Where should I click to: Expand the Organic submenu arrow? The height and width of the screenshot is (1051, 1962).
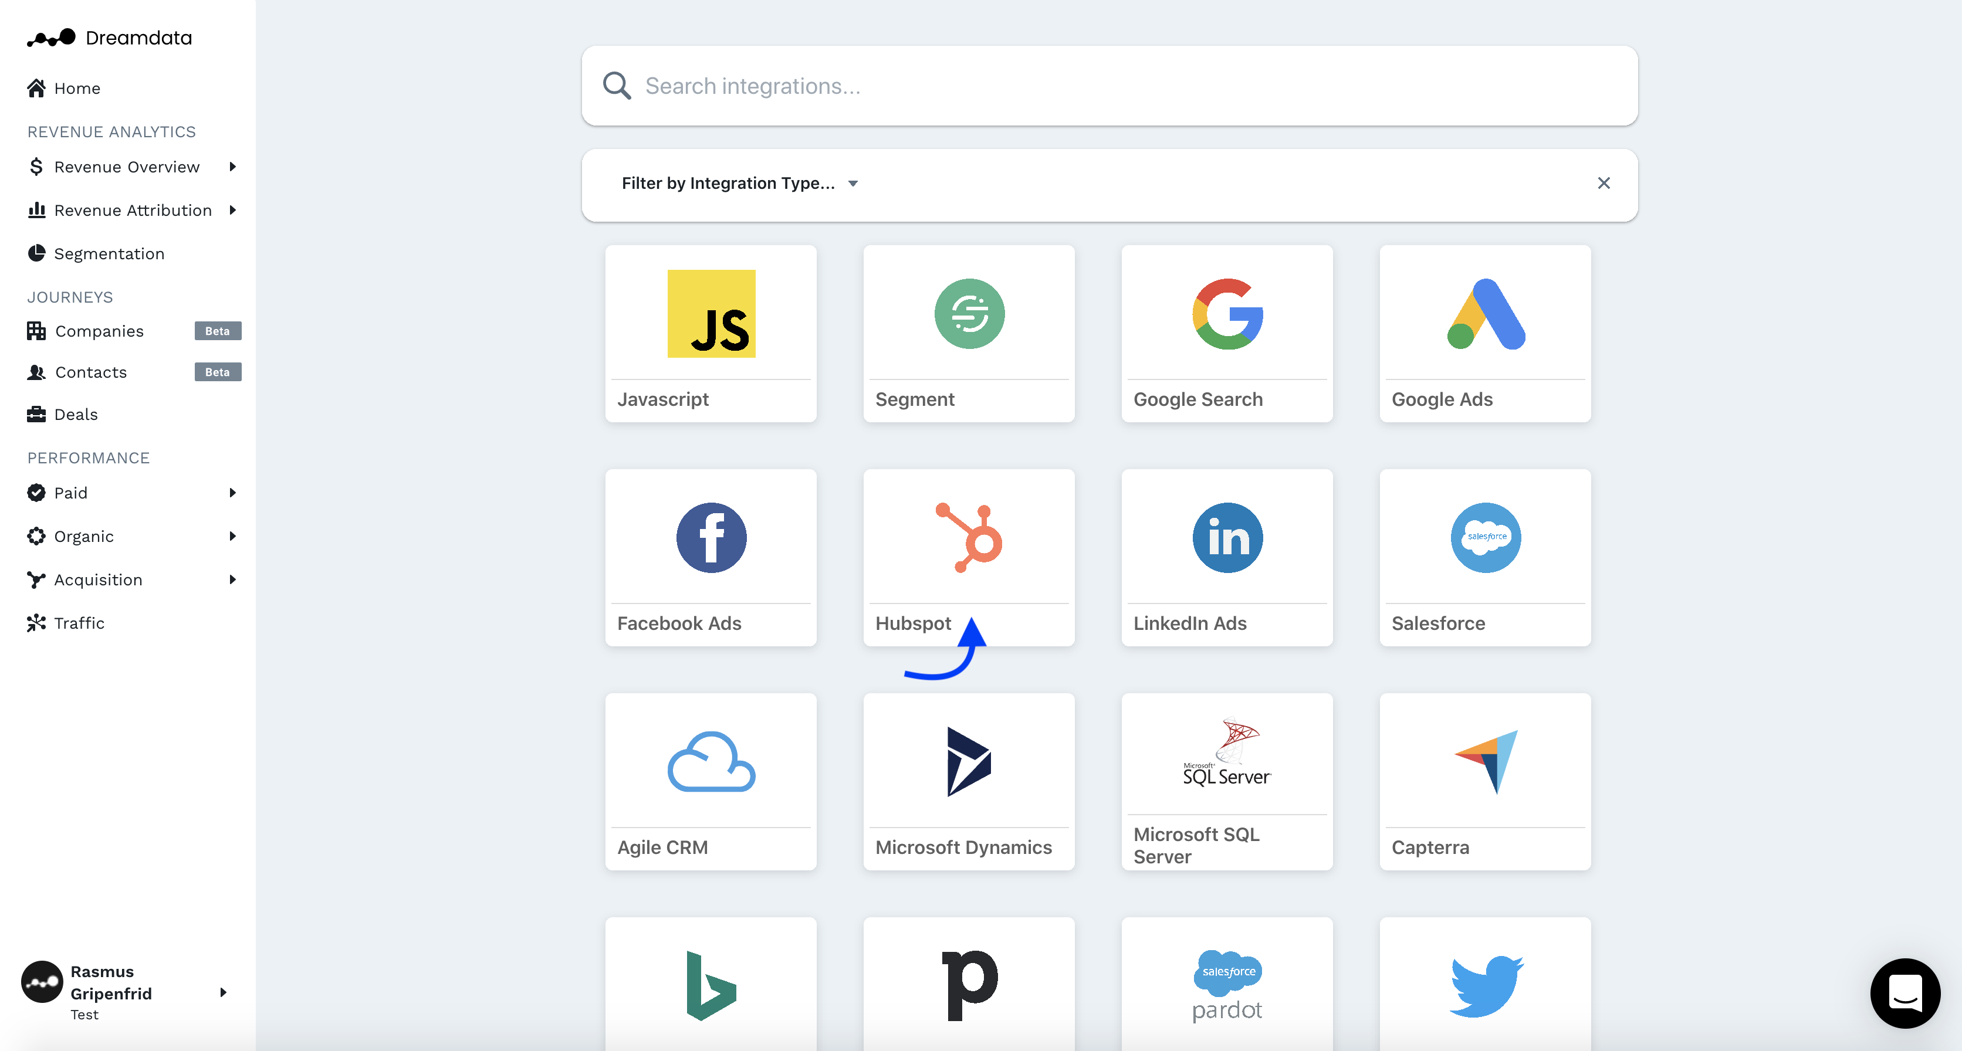[232, 536]
